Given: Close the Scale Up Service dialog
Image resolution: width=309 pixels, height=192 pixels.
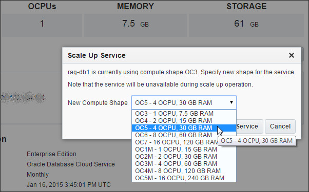Looking at the screenshot, I should click(292, 55).
